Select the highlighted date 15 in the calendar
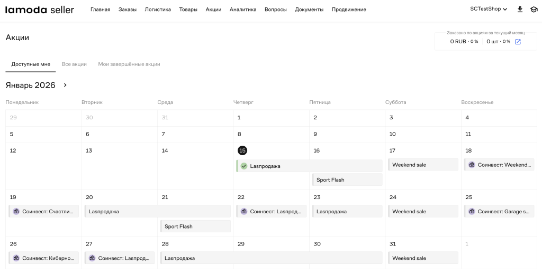The height and width of the screenshot is (274, 542). (x=242, y=150)
